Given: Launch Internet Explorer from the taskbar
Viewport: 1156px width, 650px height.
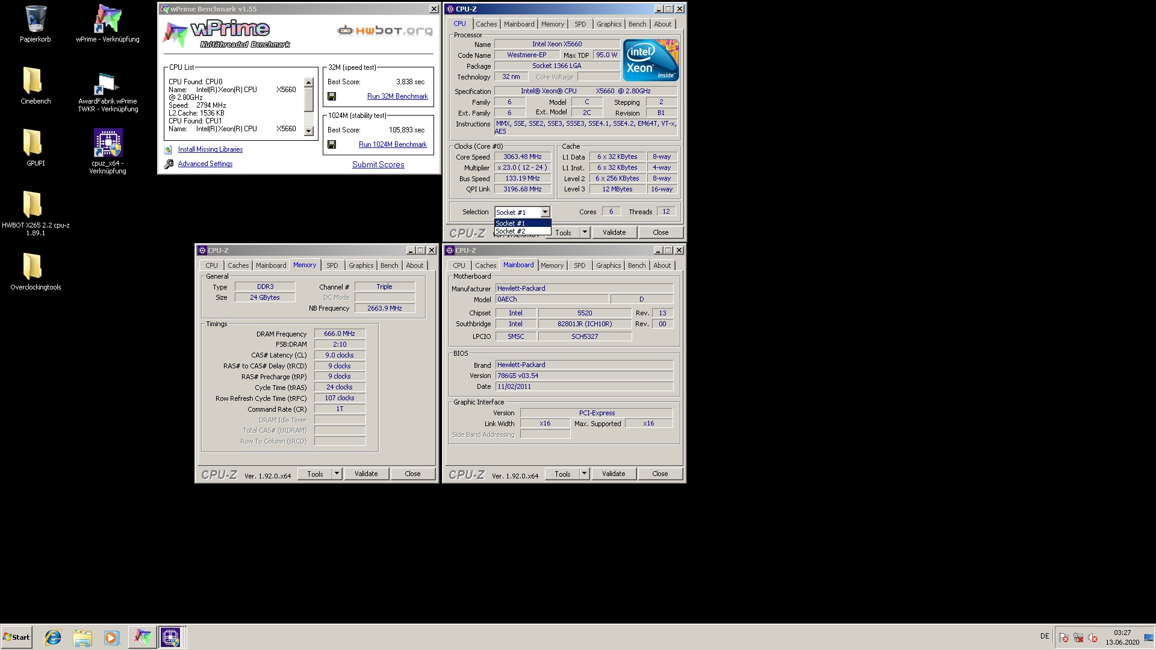Looking at the screenshot, I should (x=53, y=637).
